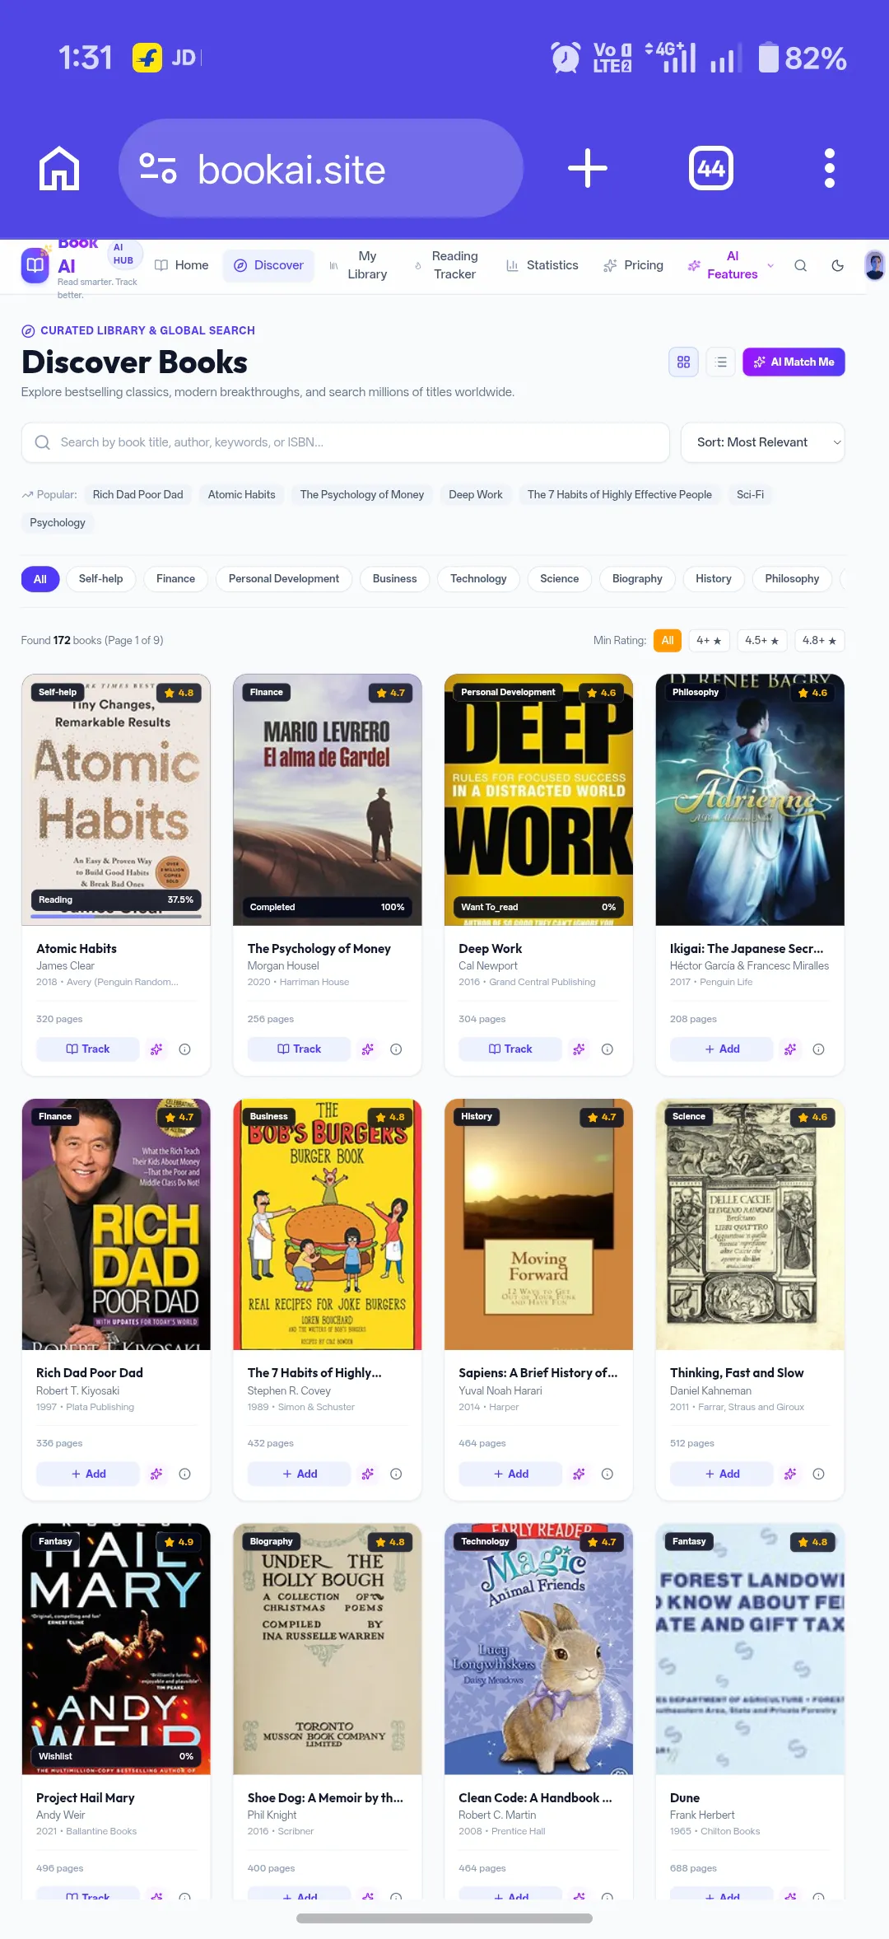This screenshot has height=1939, width=889.
Task: Tap the Book AI logo icon
Action: (35, 265)
